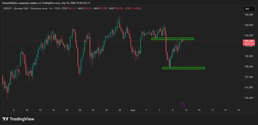Click the TradingView logo
Screen dimensions: 258x125
18,119
